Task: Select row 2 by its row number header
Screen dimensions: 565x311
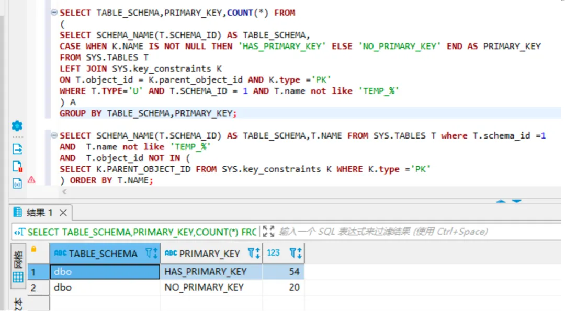Action: point(33,287)
